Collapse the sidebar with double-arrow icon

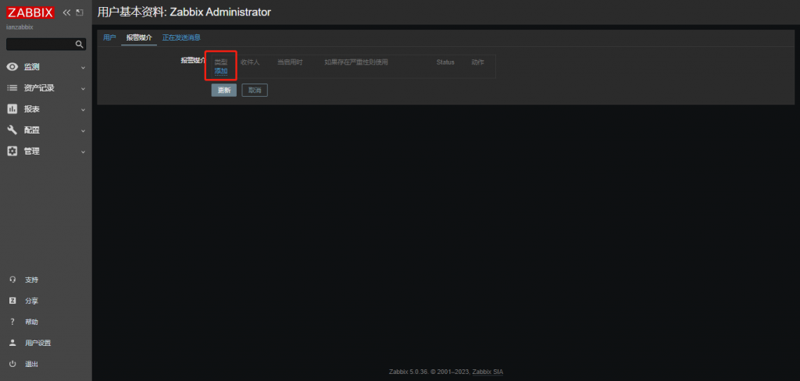coord(66,12)
